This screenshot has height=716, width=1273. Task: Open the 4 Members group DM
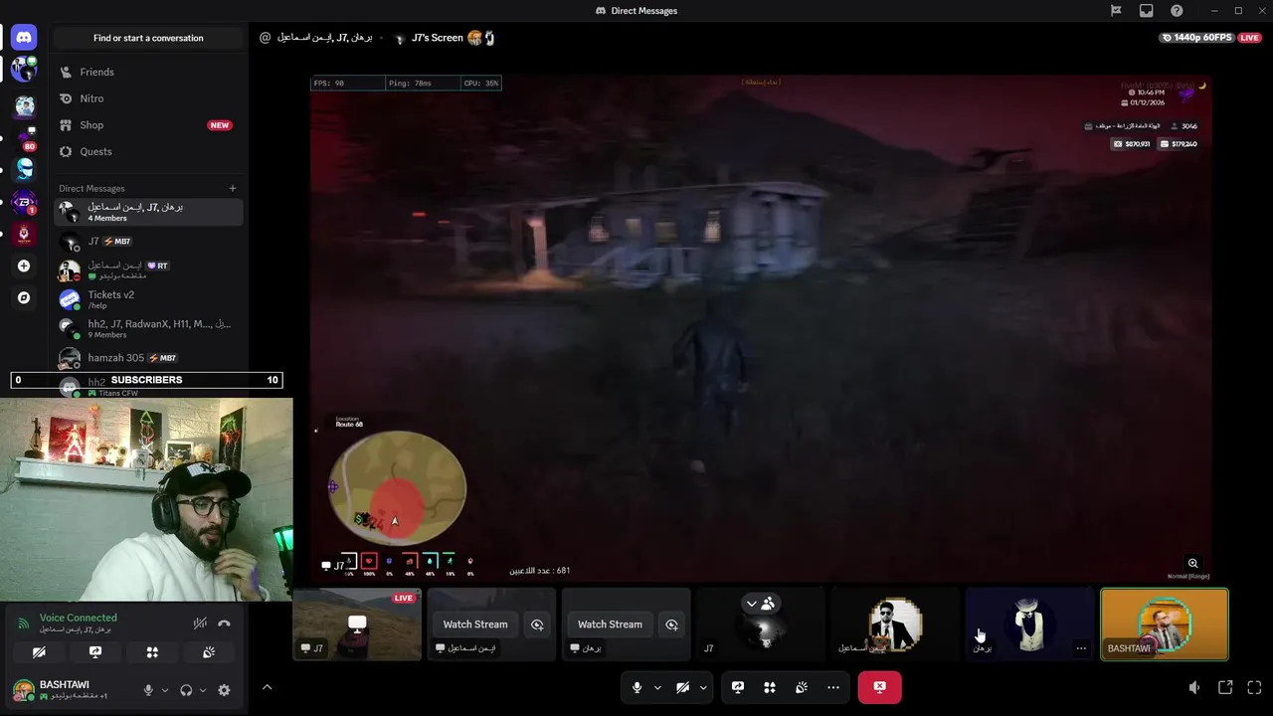coord(148,212)
